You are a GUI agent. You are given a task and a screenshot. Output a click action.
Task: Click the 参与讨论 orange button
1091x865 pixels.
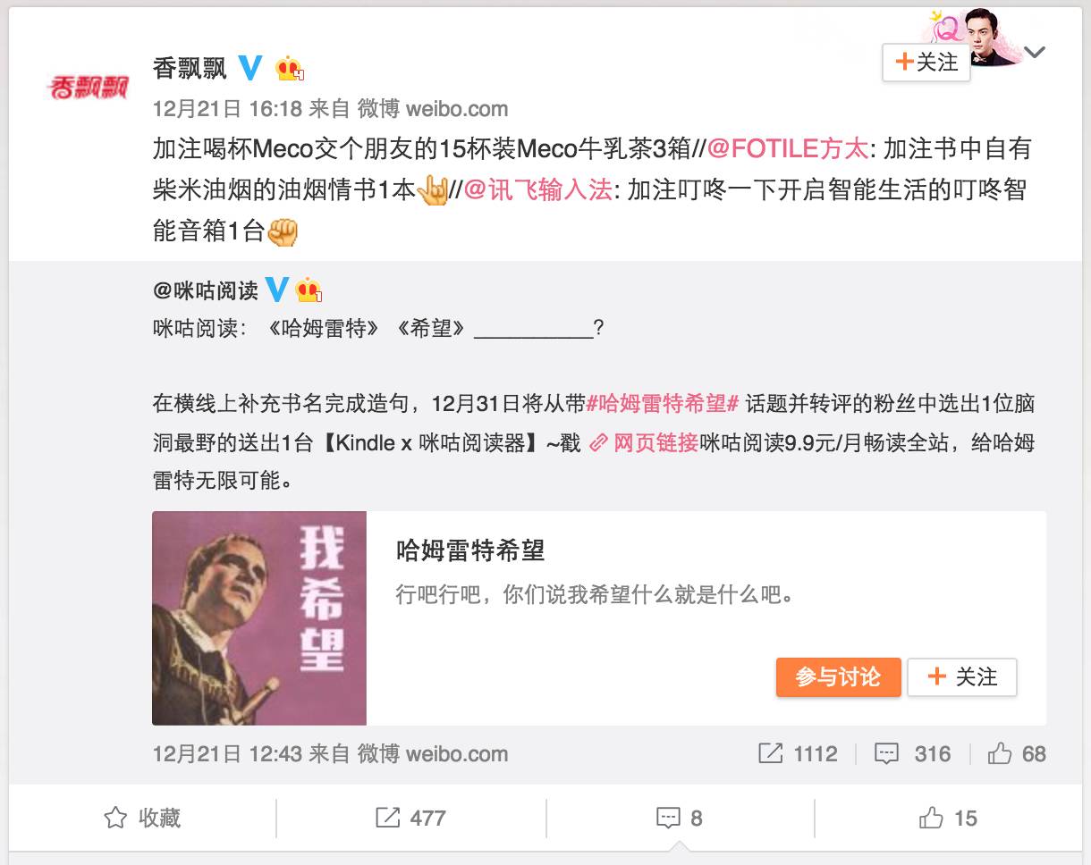point(838,677)
